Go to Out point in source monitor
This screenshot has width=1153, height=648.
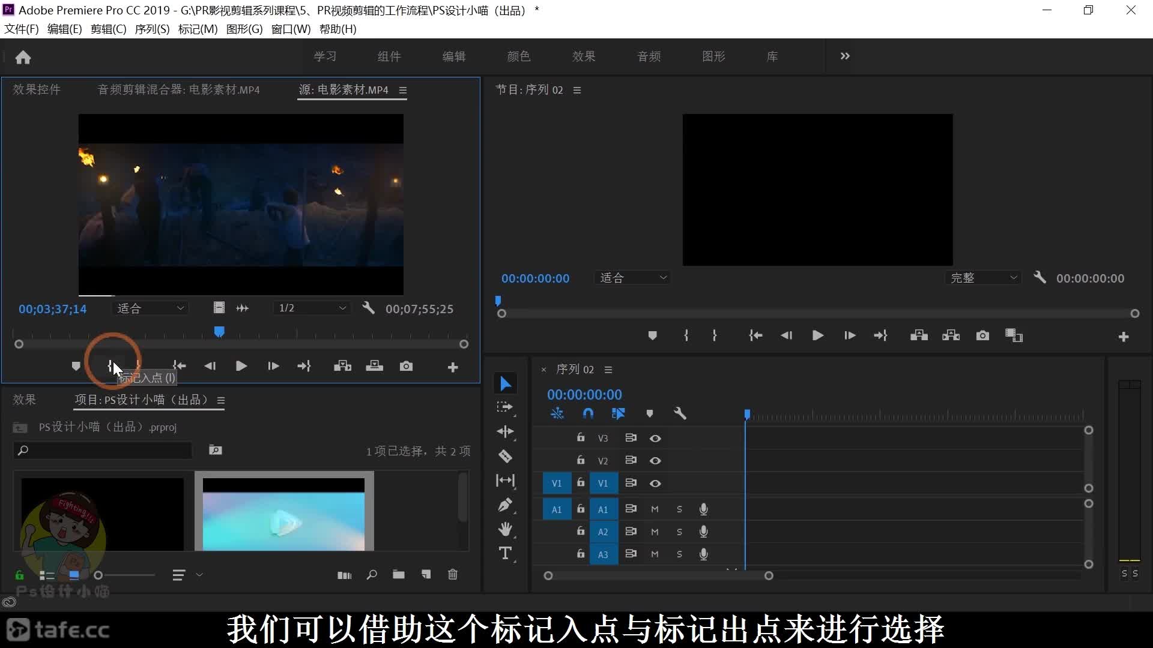304,366
